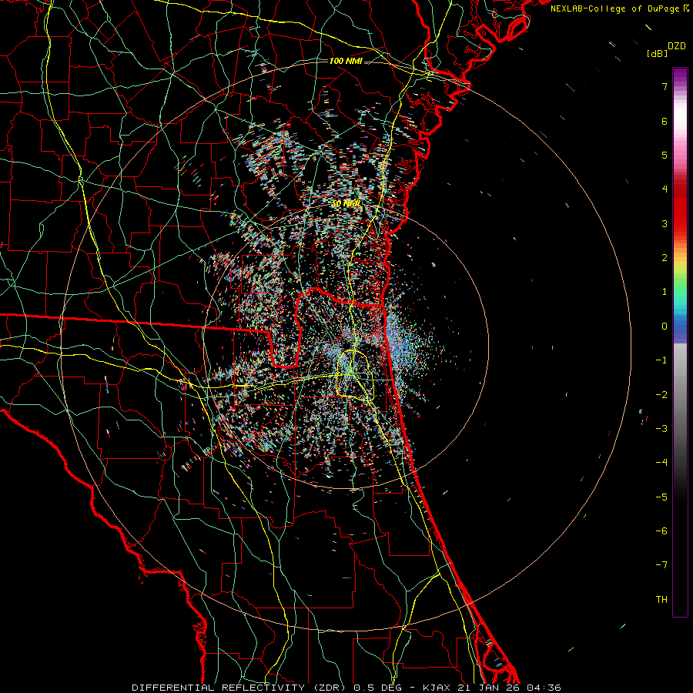693x693 pixels.
Task: Click the positive 5 label on the dB scale
Action: click(665, 155)
